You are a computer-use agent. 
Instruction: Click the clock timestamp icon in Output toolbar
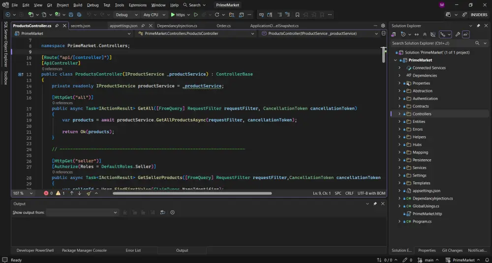172,212
